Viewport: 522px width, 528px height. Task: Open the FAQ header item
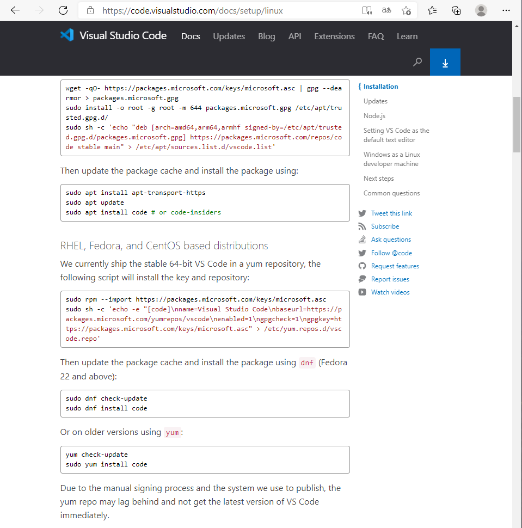376,36
